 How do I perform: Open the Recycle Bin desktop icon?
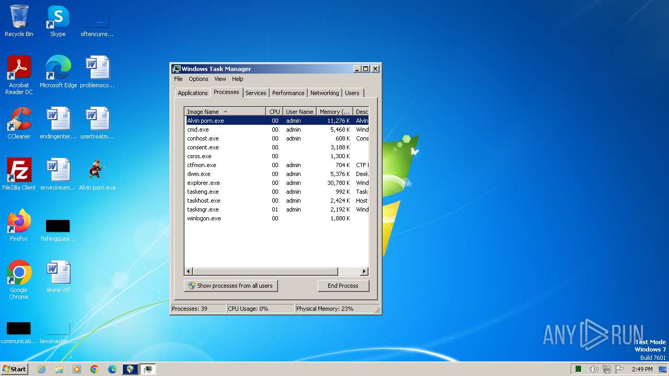[19, 21]
